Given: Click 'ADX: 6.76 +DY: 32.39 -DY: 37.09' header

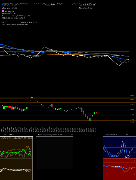Looking at the screenshot, I should pyautogui.click(x=17, y=138).
